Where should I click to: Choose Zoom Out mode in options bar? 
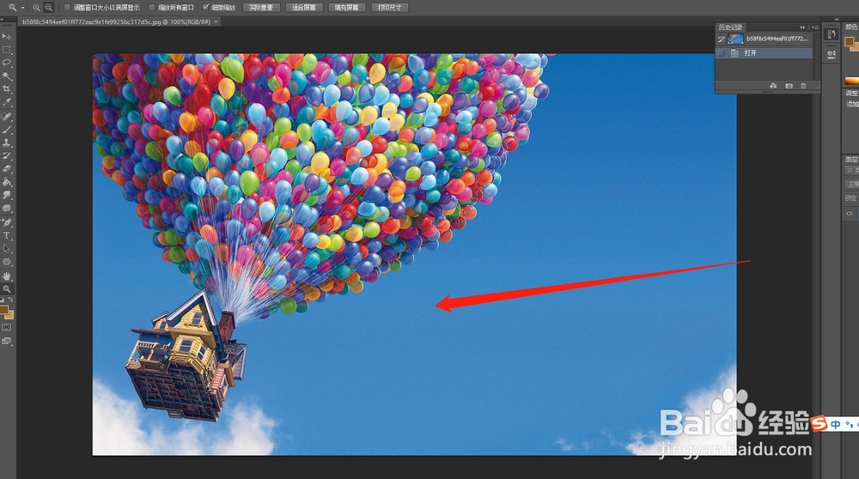pyautogui.click(x=49, y=8)
